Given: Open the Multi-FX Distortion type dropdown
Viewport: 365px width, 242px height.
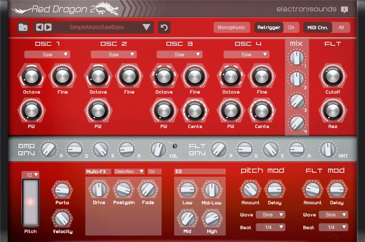Looking at the screenshot, I should click(x=130, y=171).
